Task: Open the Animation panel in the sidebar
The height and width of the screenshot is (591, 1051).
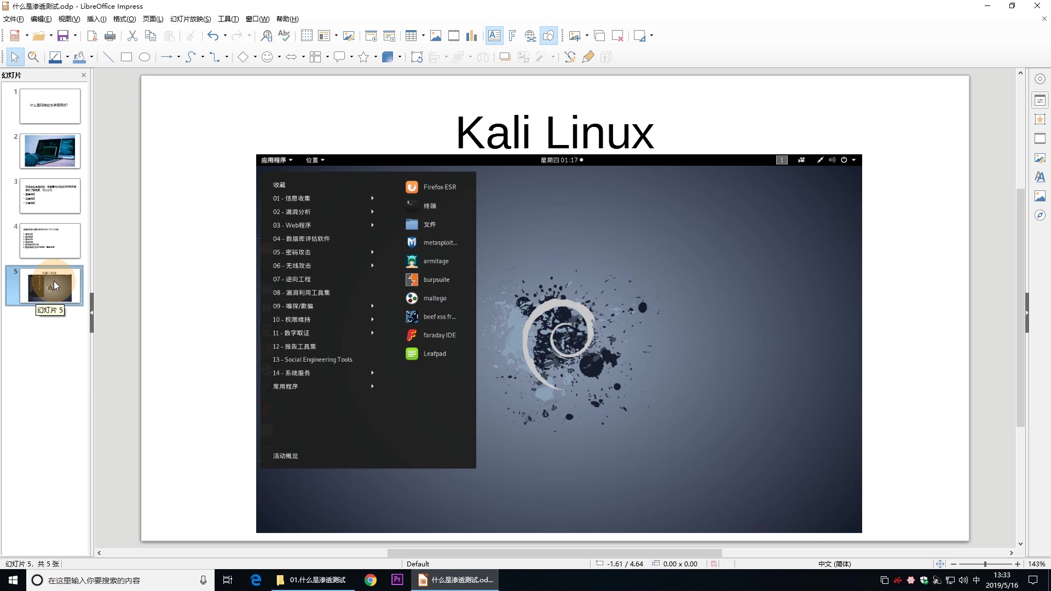Action: click(1040, 119)
